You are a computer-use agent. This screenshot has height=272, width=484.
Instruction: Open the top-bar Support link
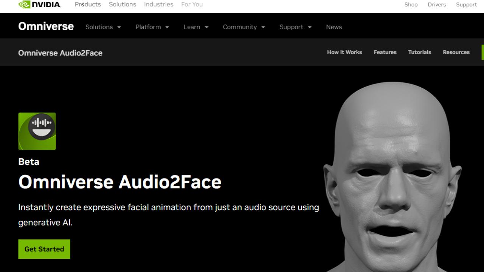(466, 5)
